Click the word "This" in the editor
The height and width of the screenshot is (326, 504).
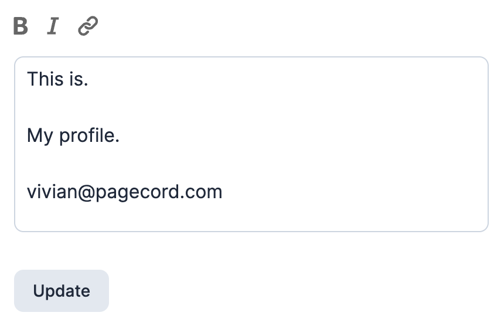(45, 79)
